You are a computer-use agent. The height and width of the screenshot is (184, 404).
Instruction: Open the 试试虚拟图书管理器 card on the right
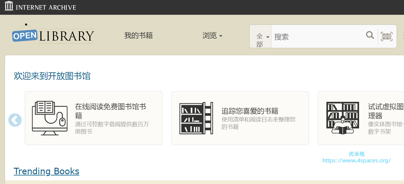[385, 111]
